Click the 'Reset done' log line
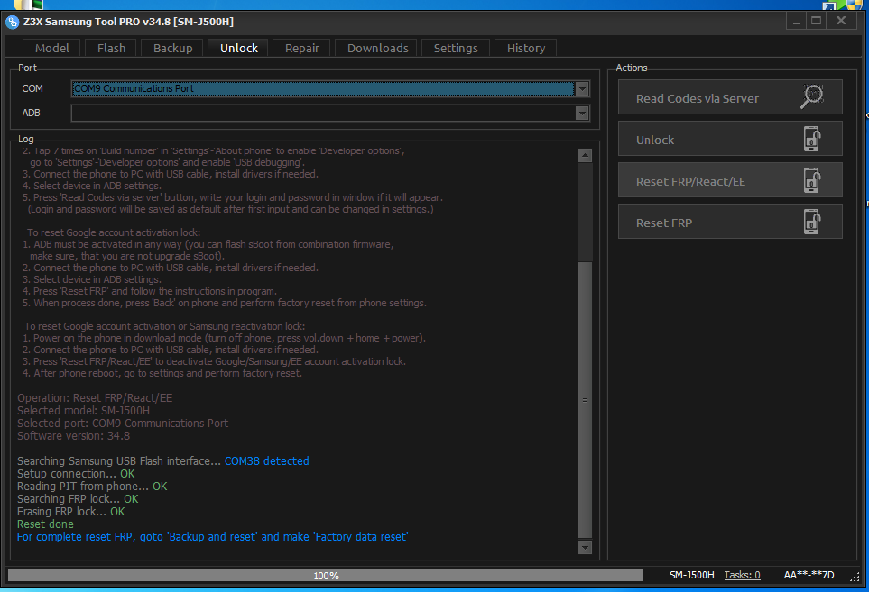Image resolution: width=869 pixels, height=592 pixels. (x=45, y=524)
